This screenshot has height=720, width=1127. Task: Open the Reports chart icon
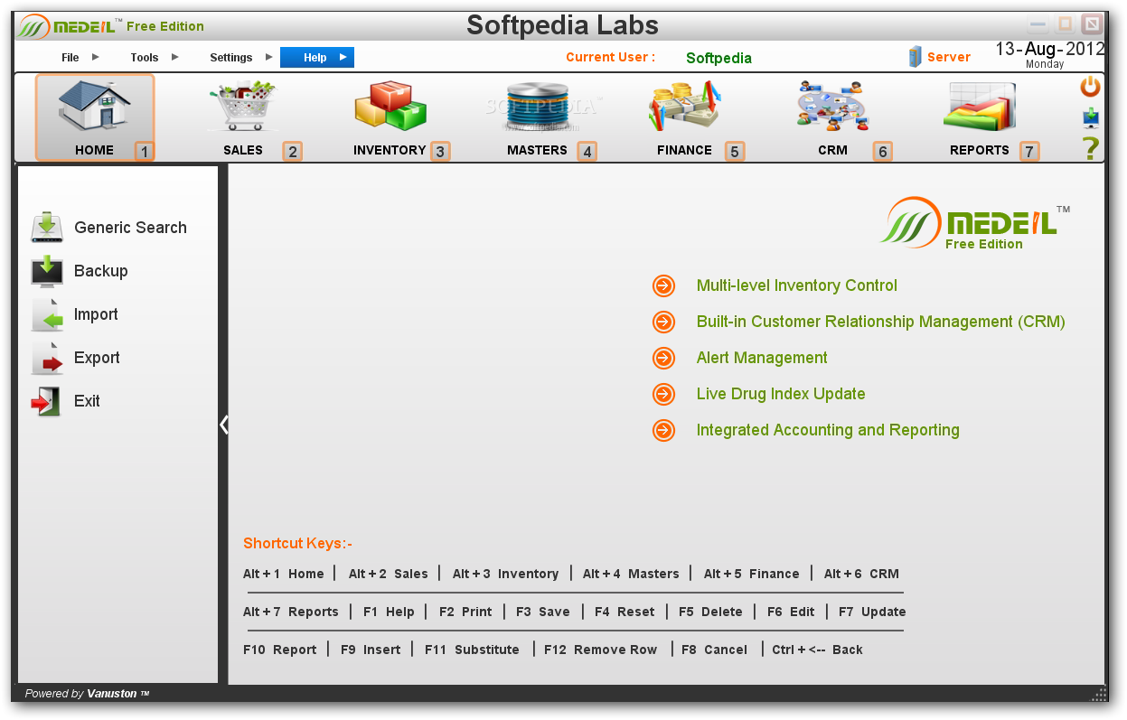tap(980, 106)
